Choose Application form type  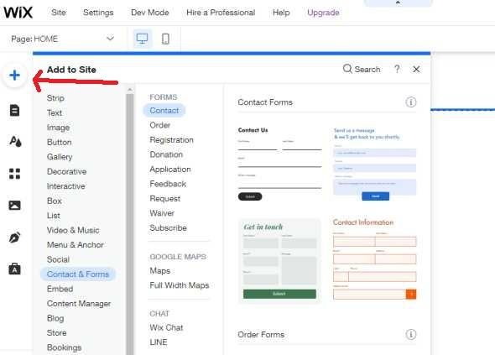point(170,170)
